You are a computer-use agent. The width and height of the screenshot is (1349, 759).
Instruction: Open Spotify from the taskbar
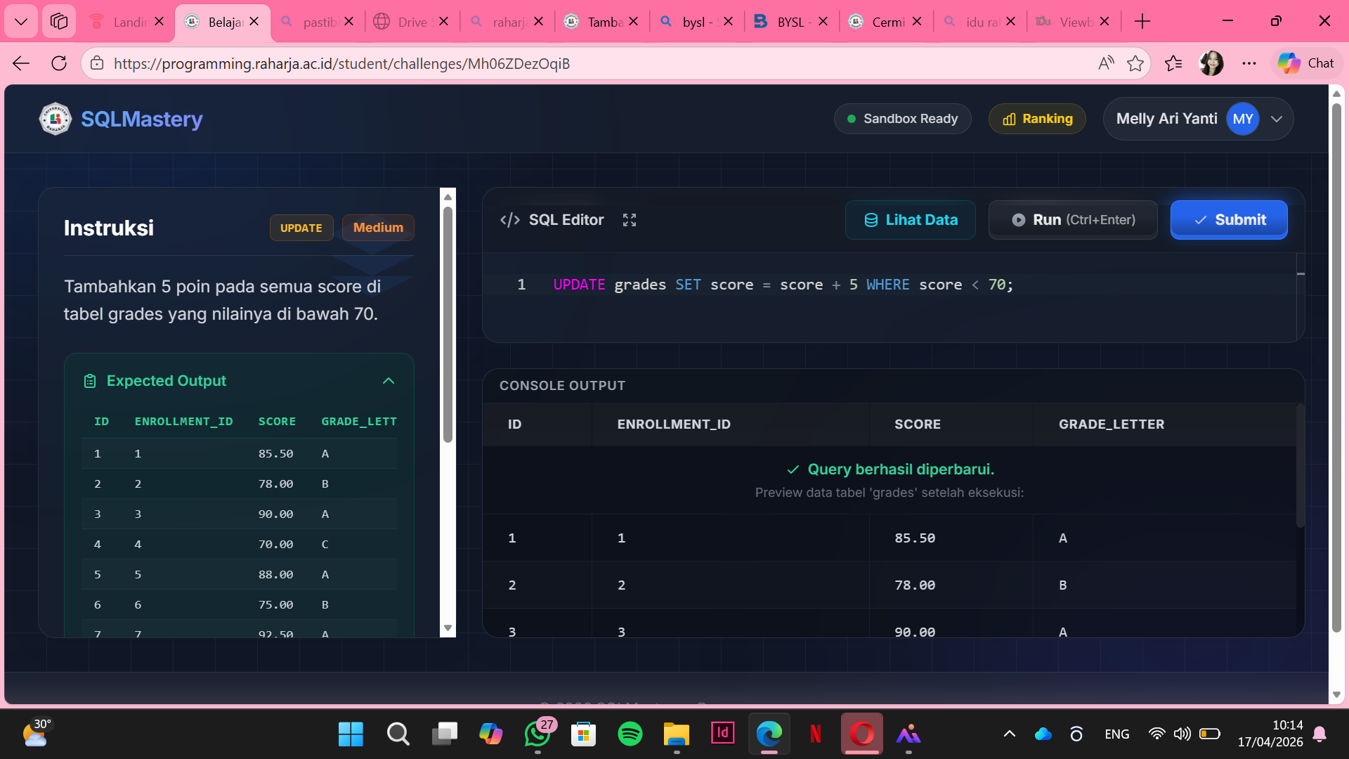point(630,734)
